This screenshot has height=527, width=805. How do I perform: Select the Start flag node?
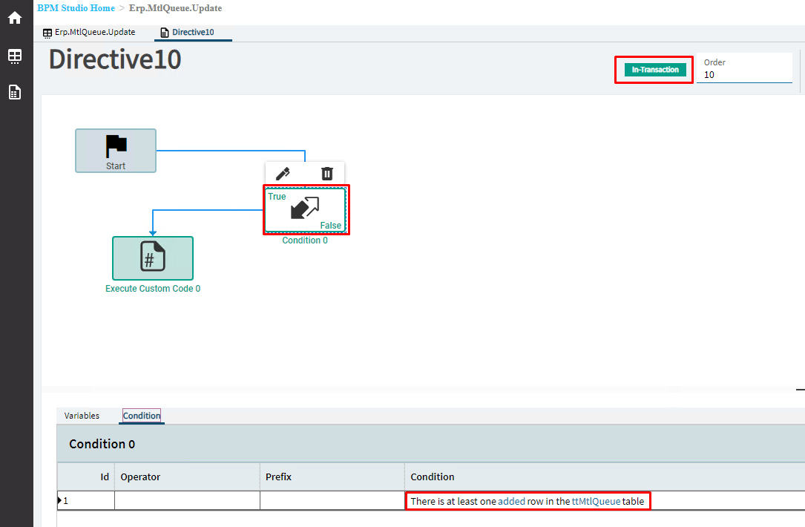[x=116, y=151]
